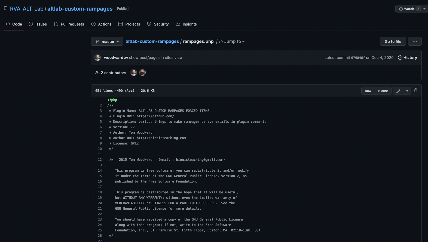Screen dimensions: 428x242
Task: Open commit hash 079846f
Action: click(x=358, y=58)
